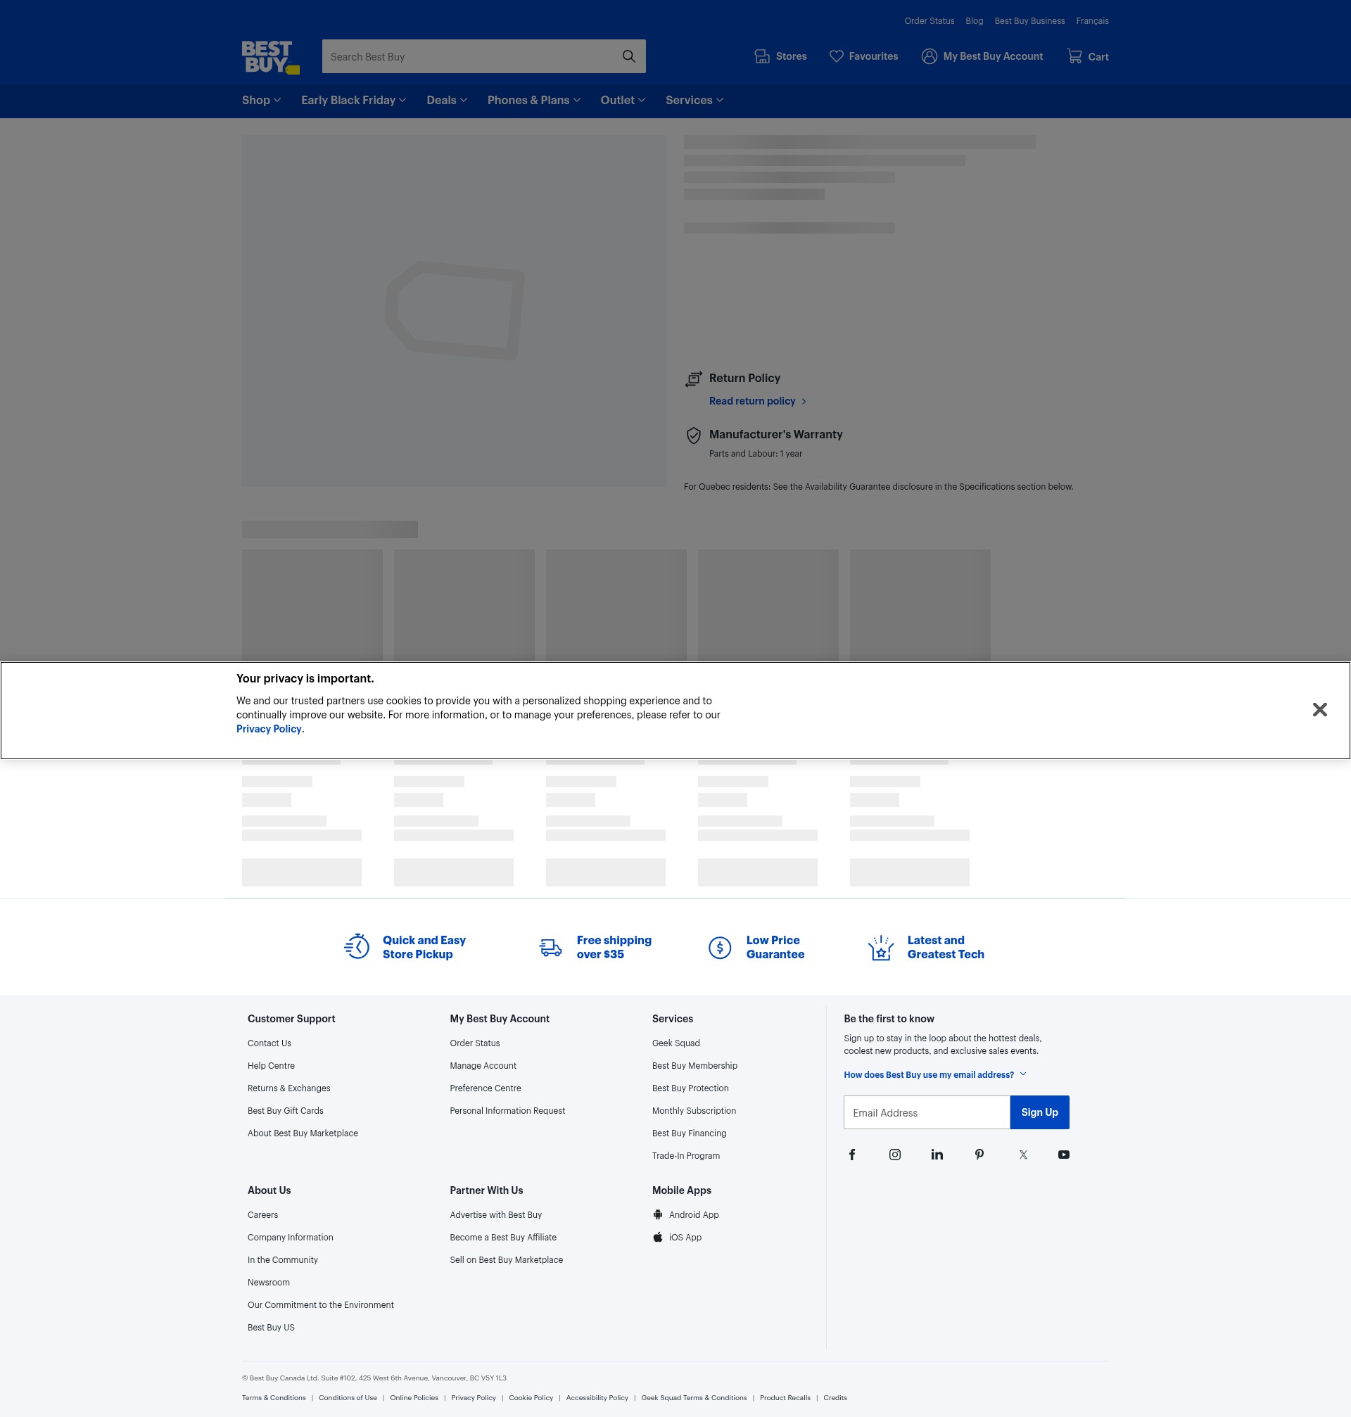
Task: Click Read return policy link
Action: 758,401
